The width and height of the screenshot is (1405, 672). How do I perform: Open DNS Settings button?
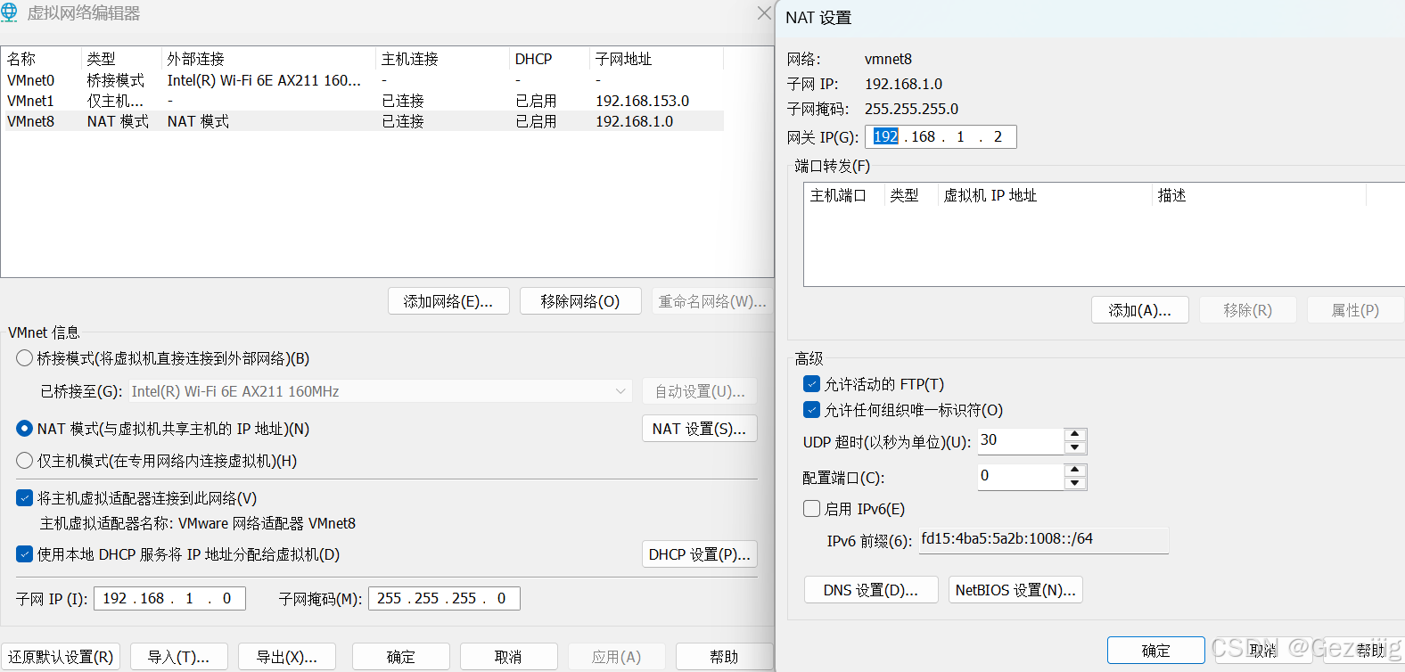click(x=871, y=590)
